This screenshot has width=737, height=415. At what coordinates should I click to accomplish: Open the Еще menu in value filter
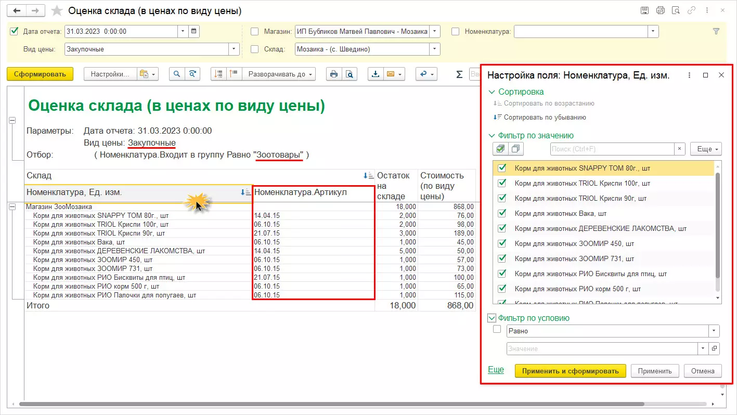click(x=705, y=149)
